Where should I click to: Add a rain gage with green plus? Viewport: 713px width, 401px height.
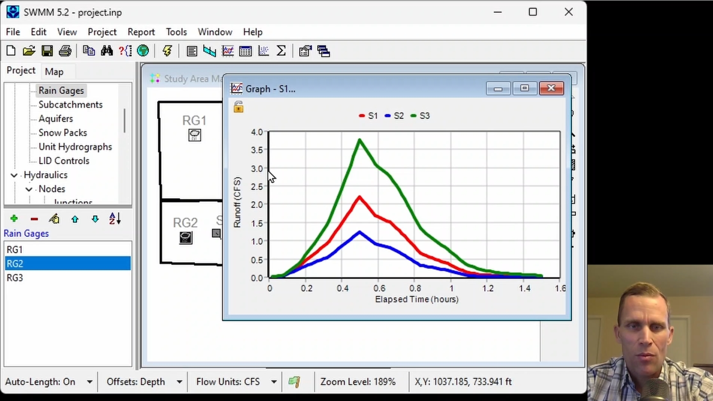point(14,218)
